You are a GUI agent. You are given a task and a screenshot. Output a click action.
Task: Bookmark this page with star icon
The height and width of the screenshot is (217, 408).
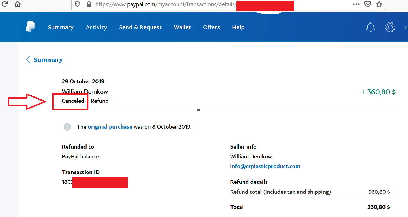click(x=379, y=4)
